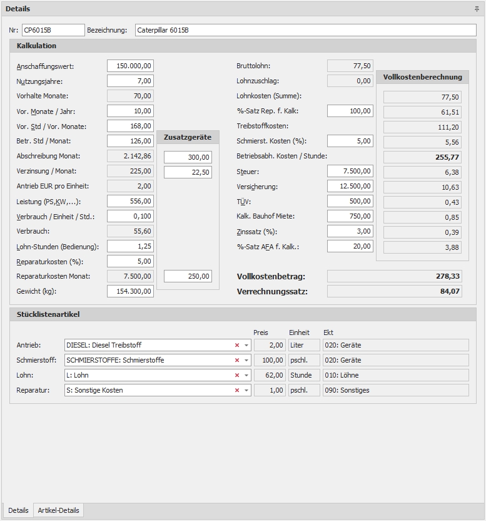The image size is (486, 521).
Task: Click the Antrieb Einheit field Liter
Action: 304,345
